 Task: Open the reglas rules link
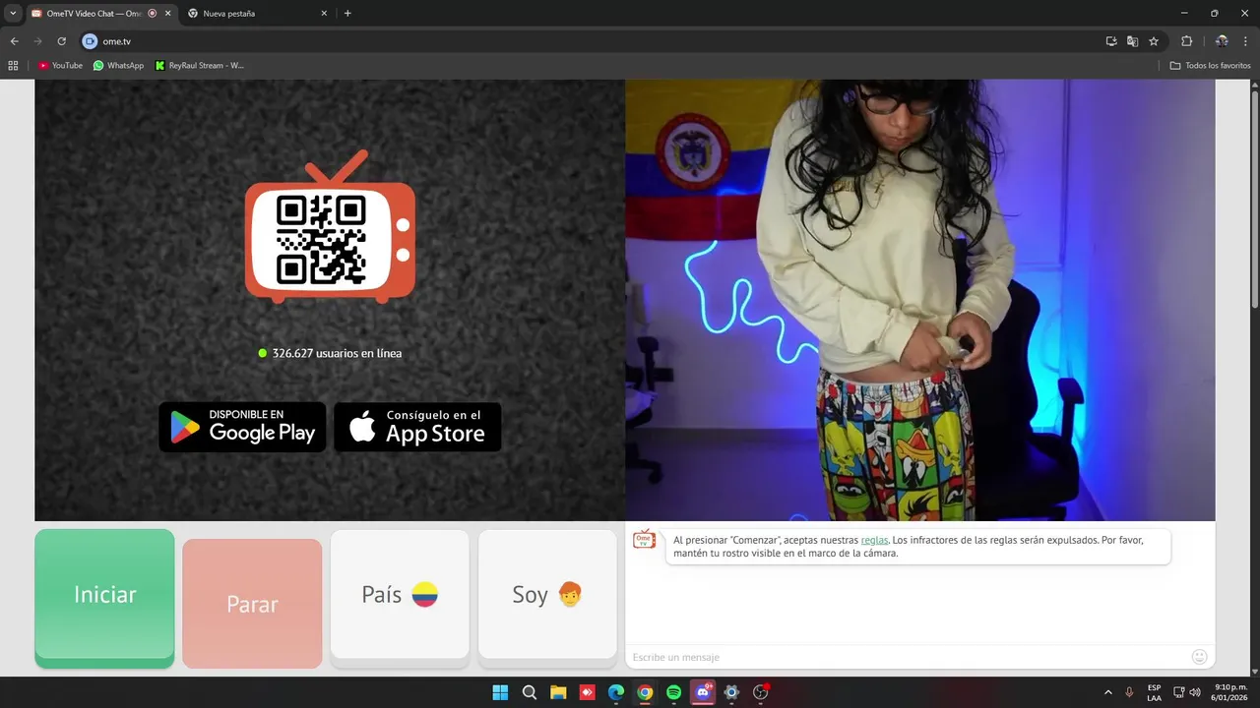(874, 540)
